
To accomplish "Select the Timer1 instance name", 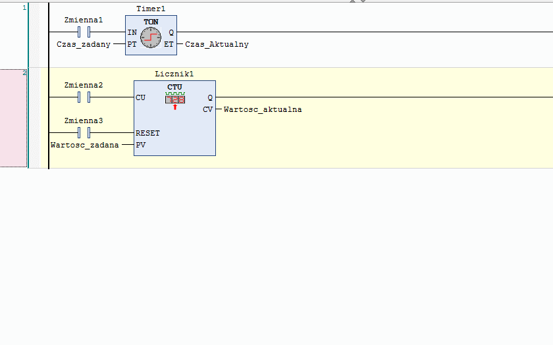I will point(151,9).
